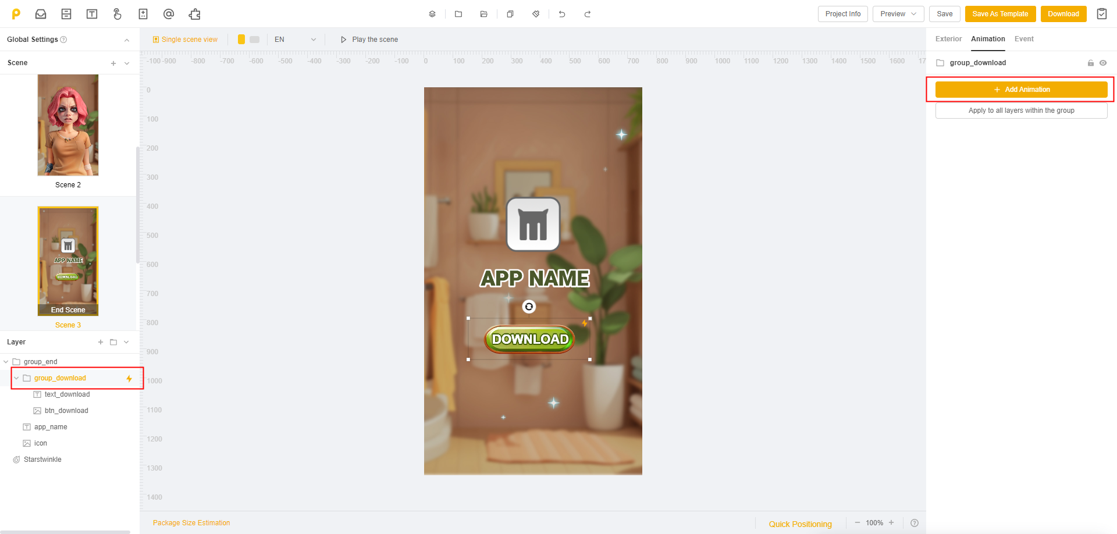Image resolution: width=1117 pixels, height=534 pixels.
Task: Click the green DOWNLOAD button on canvas
Action: (529, 339)
